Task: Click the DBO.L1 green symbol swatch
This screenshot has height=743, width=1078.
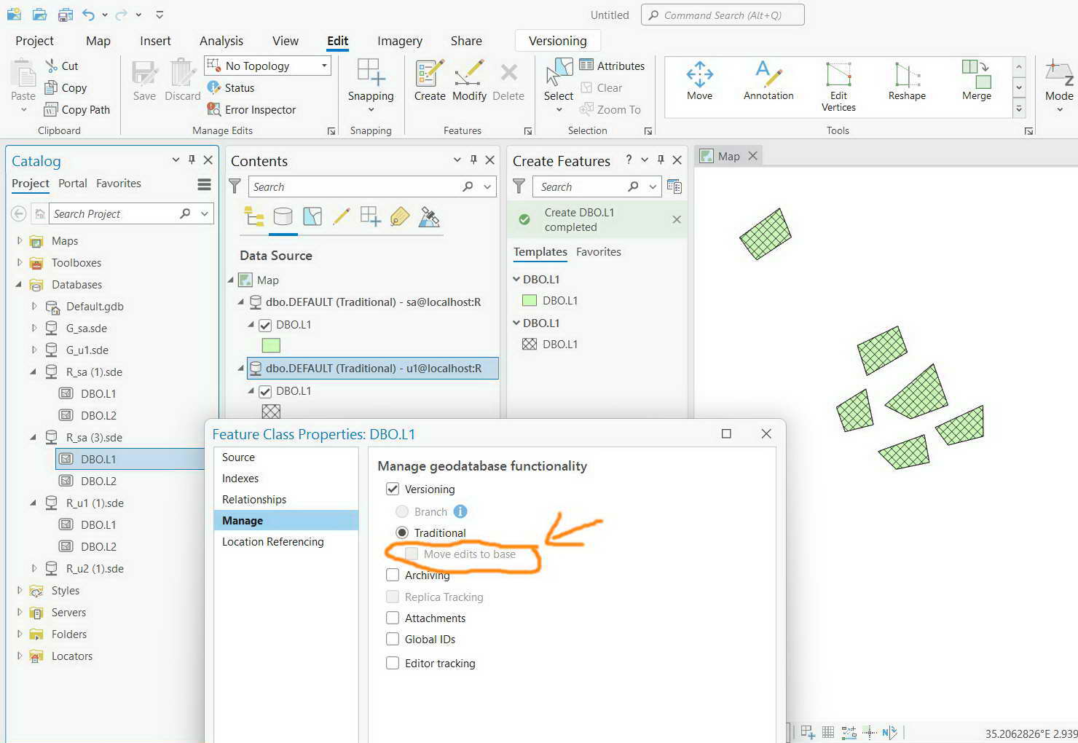Action: coord(530,300)
